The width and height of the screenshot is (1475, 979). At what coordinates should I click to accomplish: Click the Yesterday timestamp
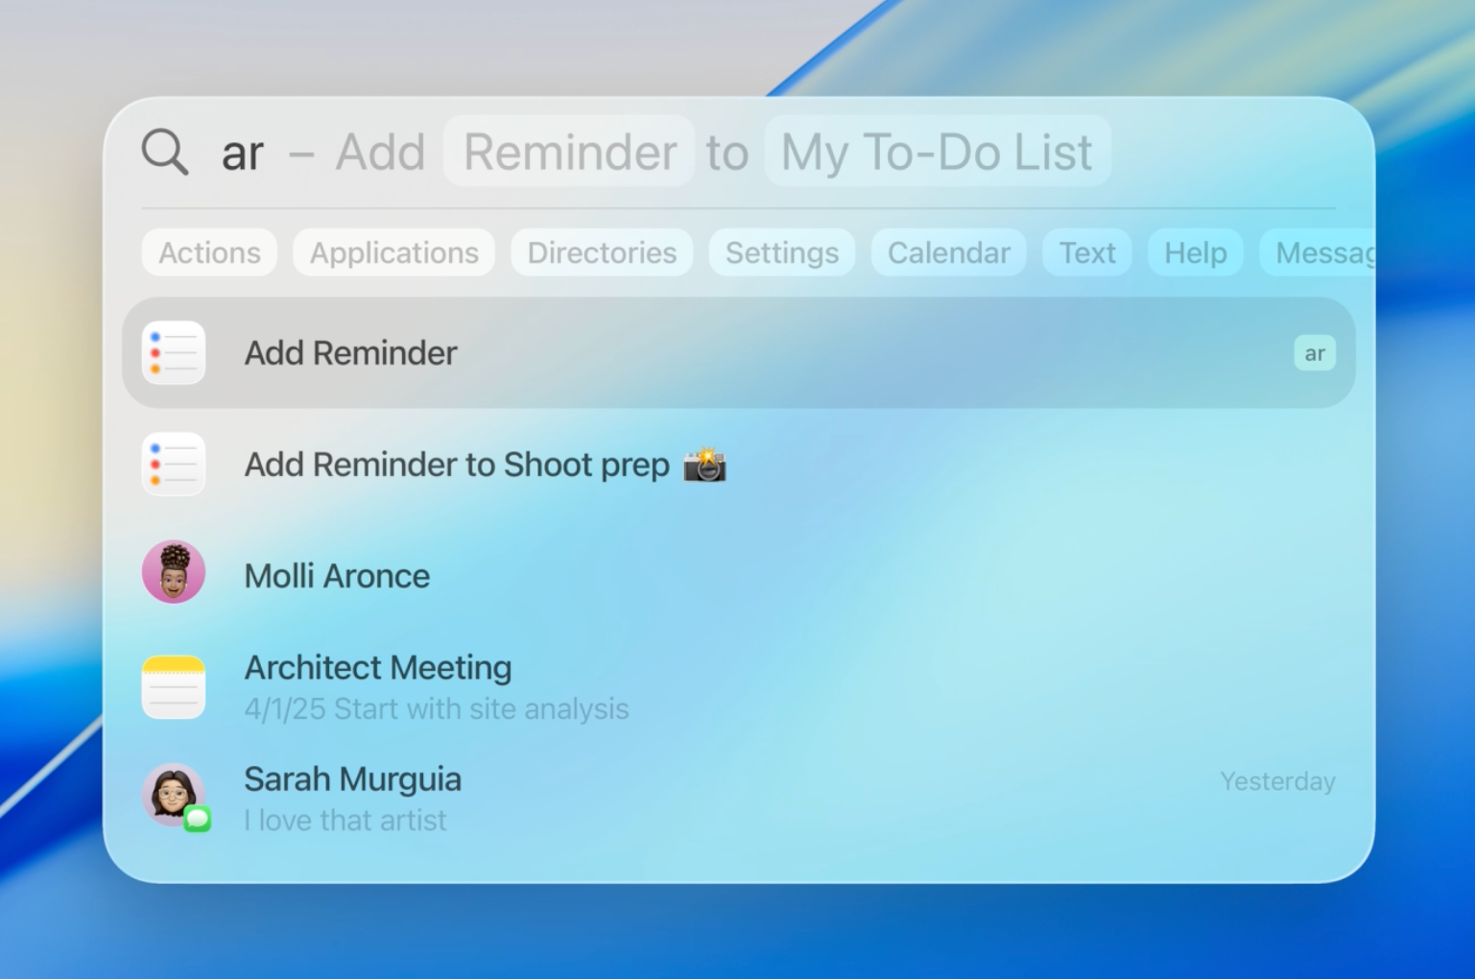[x=1277, y=781]
